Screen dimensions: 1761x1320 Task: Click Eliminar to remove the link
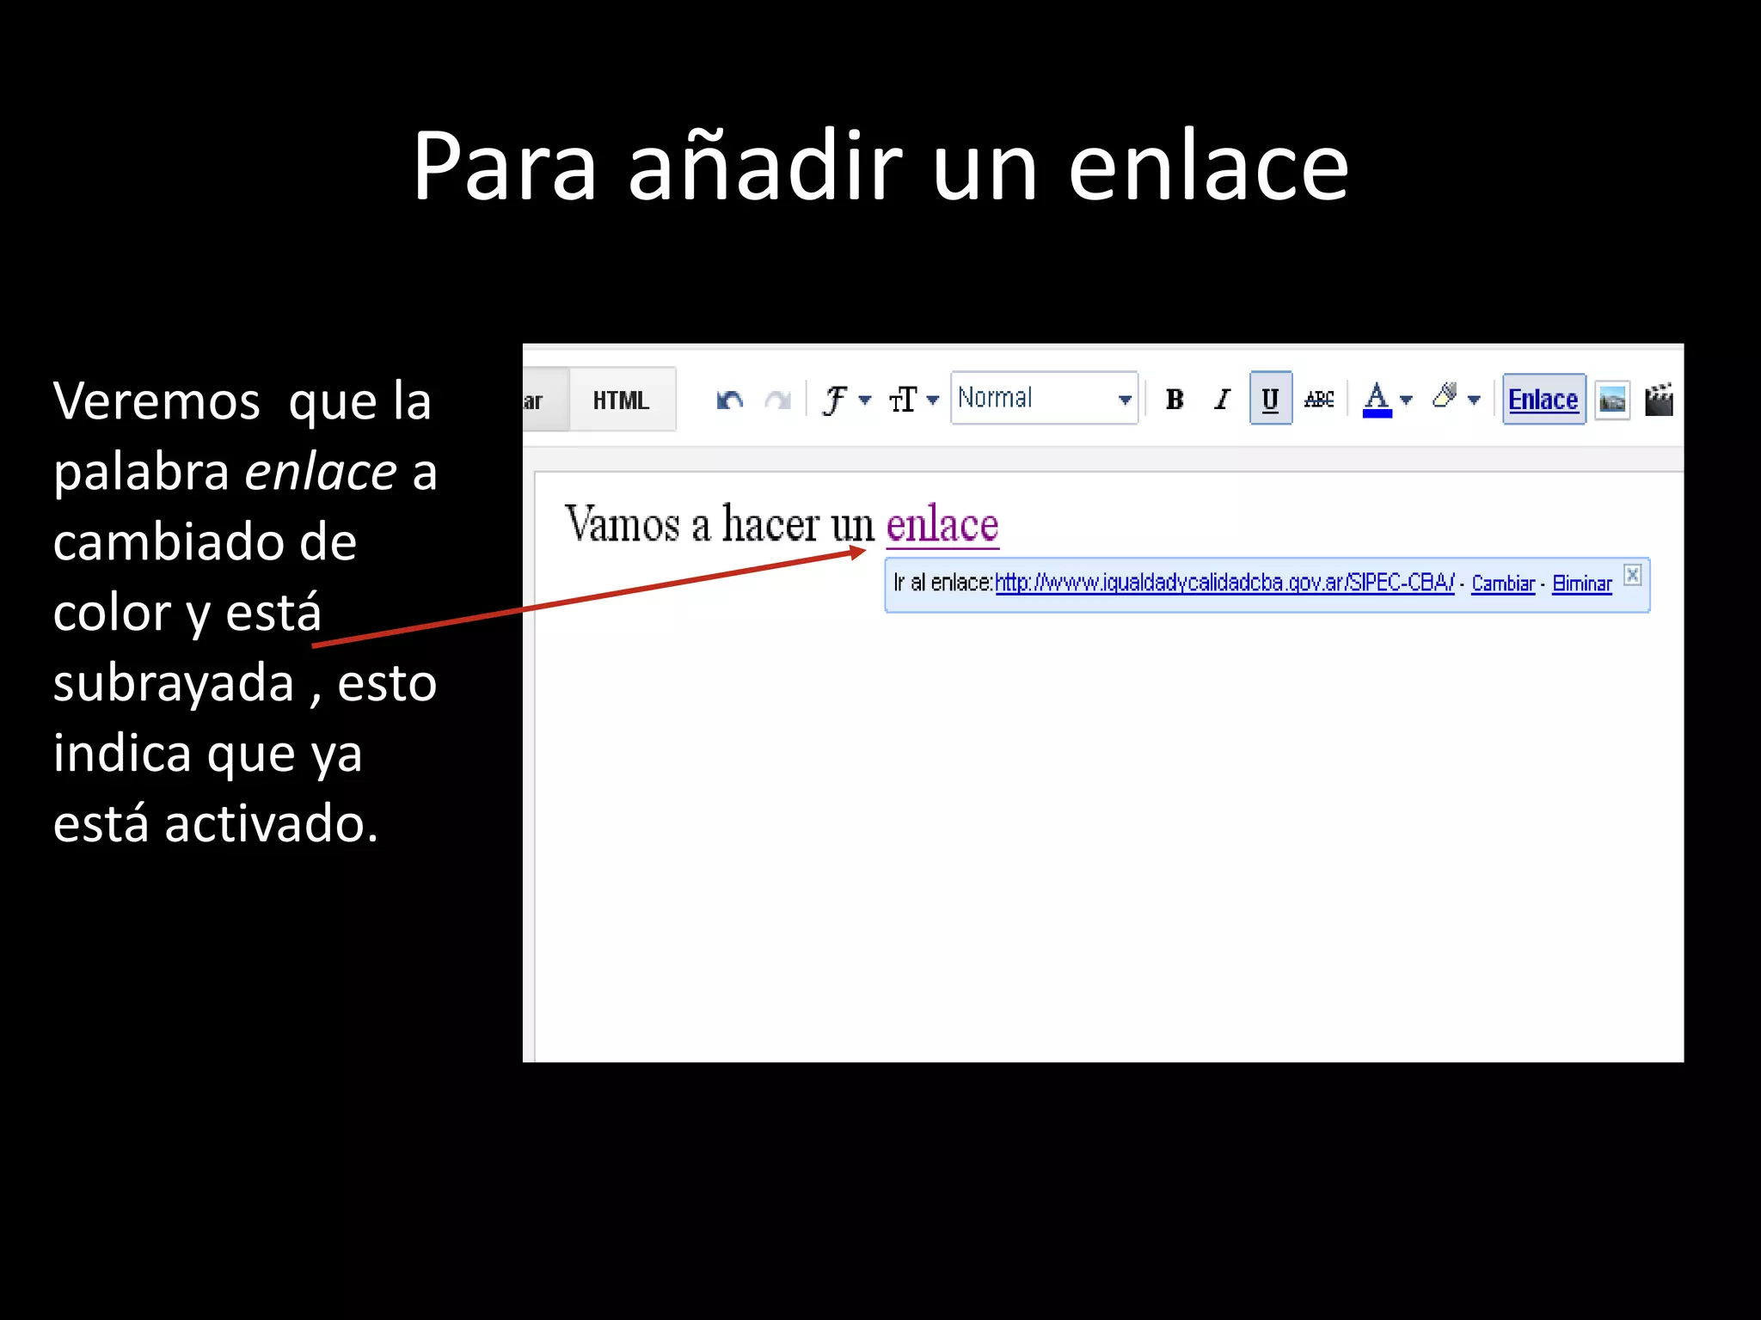click(1581, 584)
